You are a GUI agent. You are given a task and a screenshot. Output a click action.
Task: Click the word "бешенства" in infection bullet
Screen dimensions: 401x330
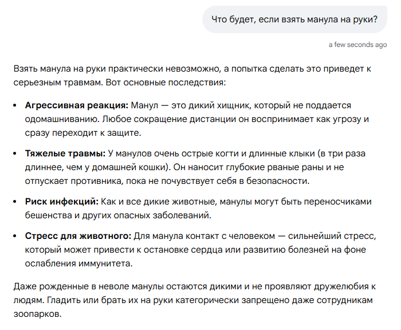48,215
